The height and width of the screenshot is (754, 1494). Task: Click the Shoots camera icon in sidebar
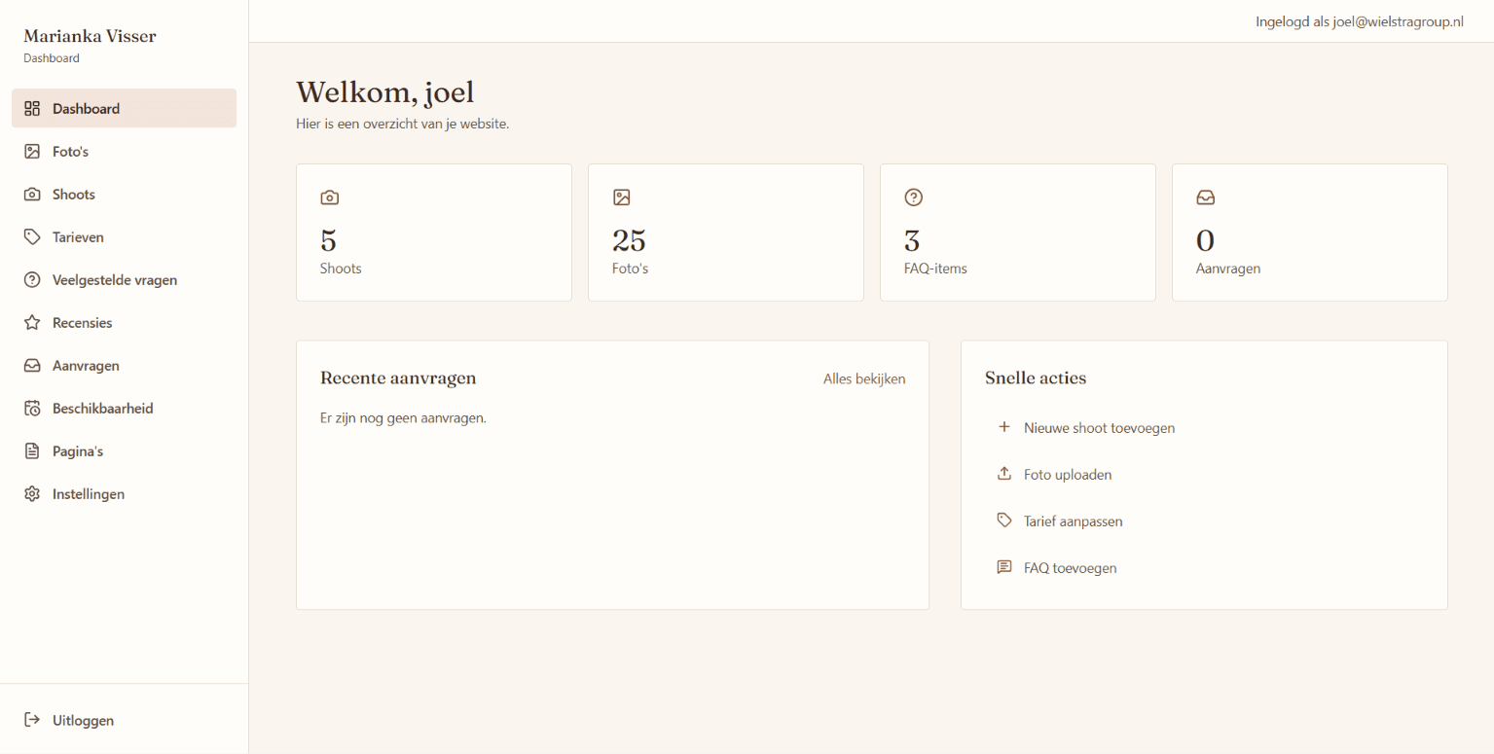[x=32, y=195]
